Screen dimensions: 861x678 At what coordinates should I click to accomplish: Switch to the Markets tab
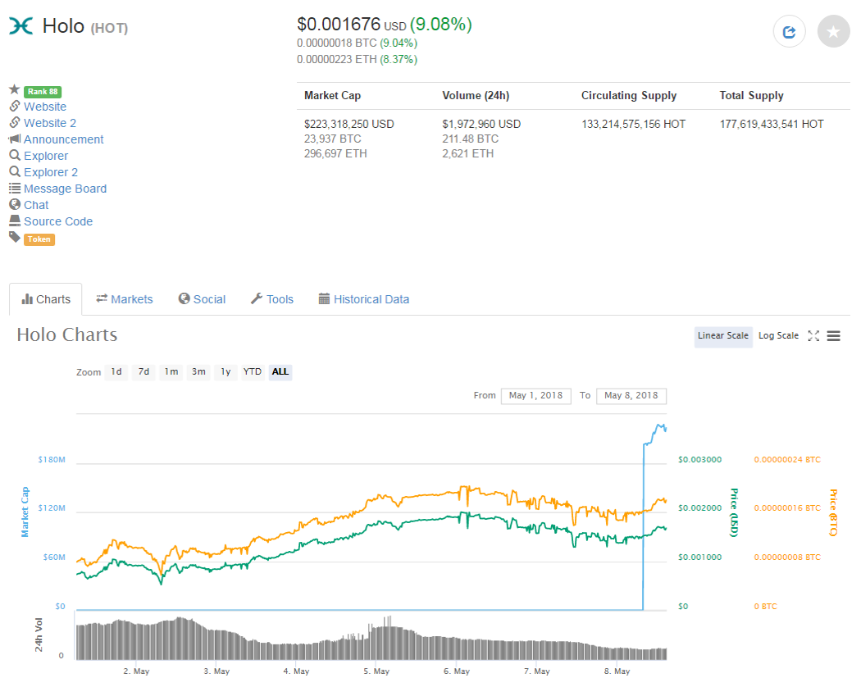[125, 299]
